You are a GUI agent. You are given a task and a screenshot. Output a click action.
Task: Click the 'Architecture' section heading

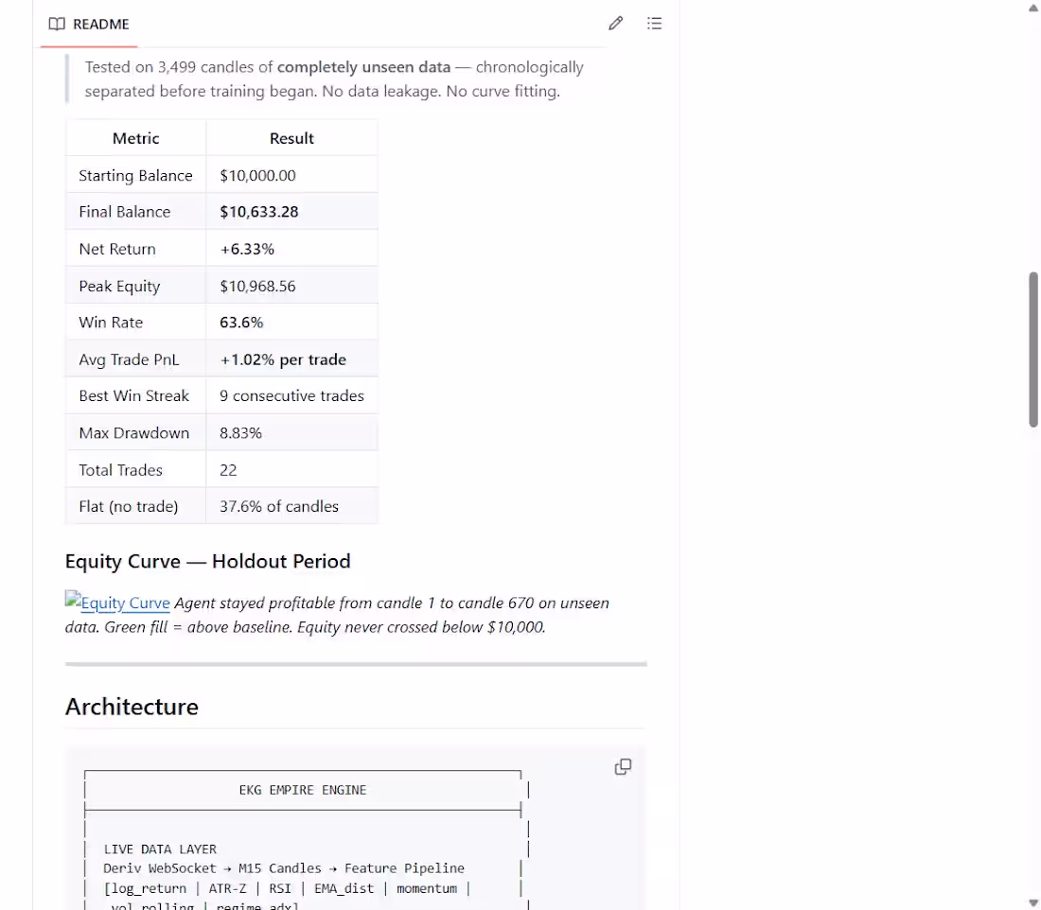(132, 707)
